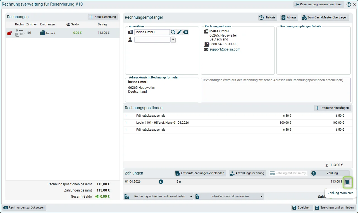Clear the recipient using the backspace-style icon
Image resolution: width=358 pixels, height=213 pixels.
coord(185,32)
